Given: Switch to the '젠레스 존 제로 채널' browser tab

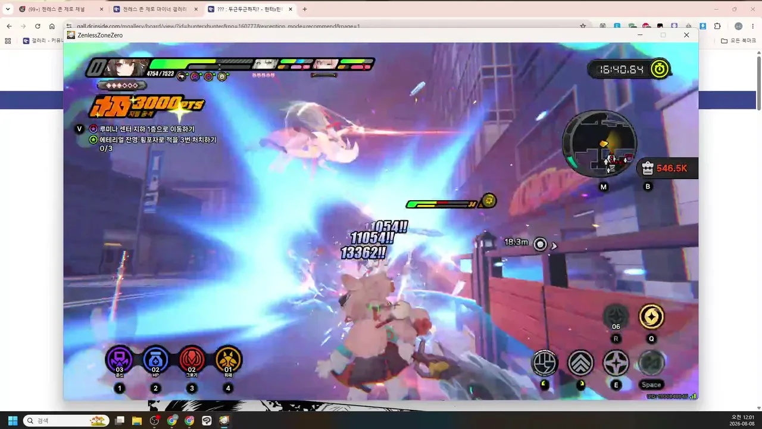Looking at the screenshot, I should tap(56, 10).
